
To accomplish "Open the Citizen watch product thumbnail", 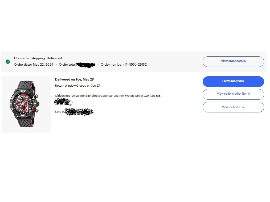I will pyautogui.click(x=26, y=104).
